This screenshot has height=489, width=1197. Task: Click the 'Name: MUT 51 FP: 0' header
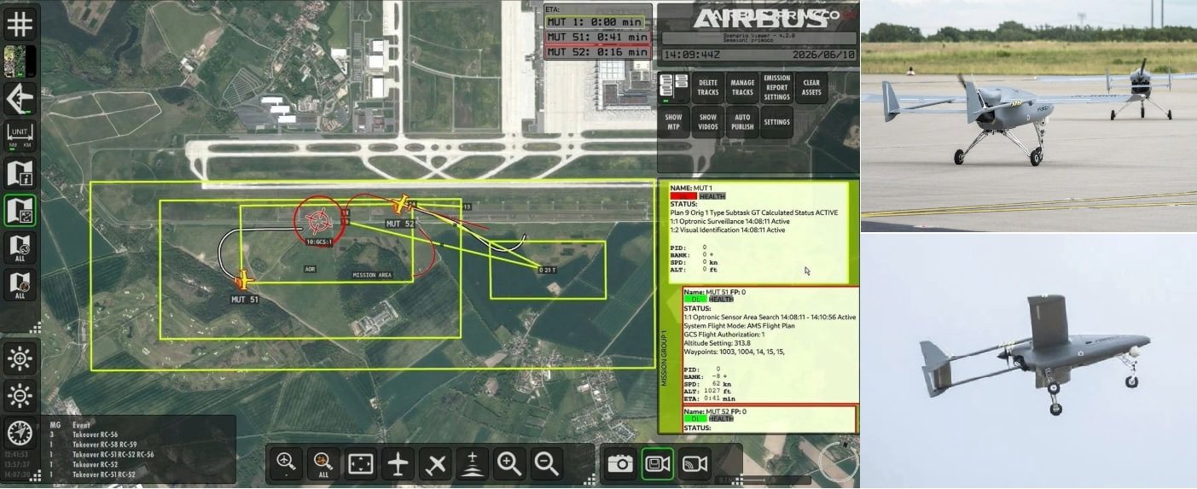715,292
